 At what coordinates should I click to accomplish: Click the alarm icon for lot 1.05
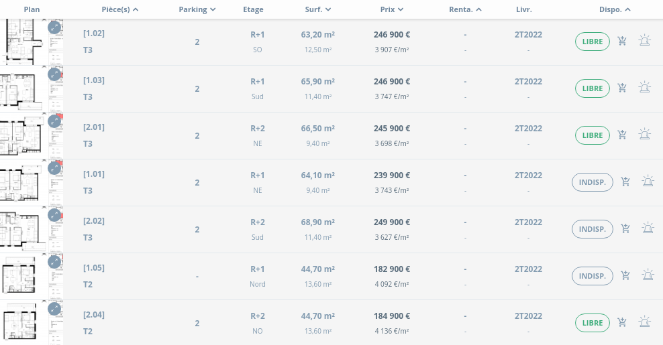click(x=648, y=276)
